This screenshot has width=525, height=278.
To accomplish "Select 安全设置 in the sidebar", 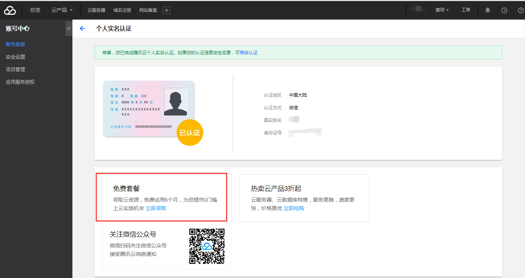I will tap(16, 57).
